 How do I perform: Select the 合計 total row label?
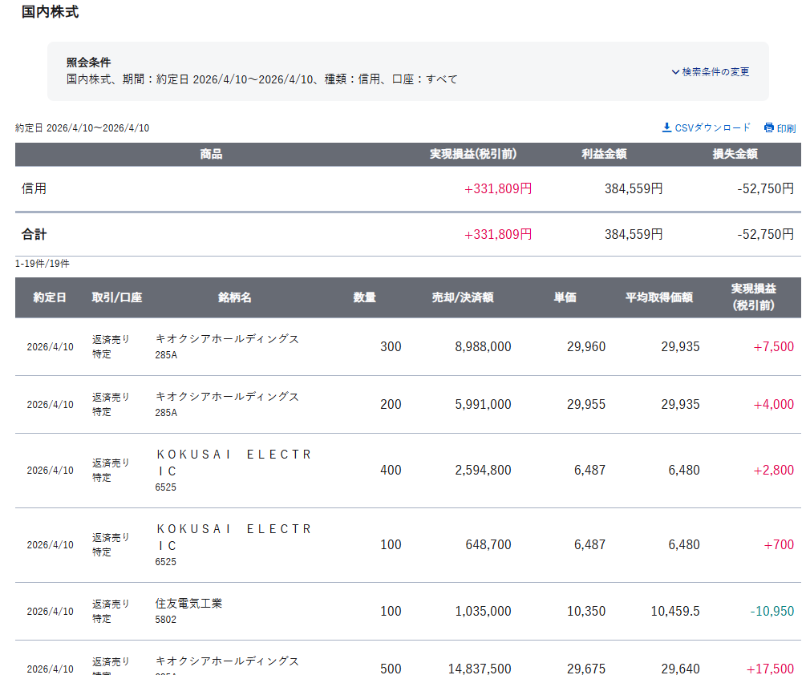[x=34, y=234]
